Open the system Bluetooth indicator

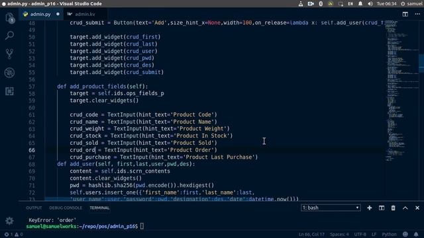click(x=321, y=4)
